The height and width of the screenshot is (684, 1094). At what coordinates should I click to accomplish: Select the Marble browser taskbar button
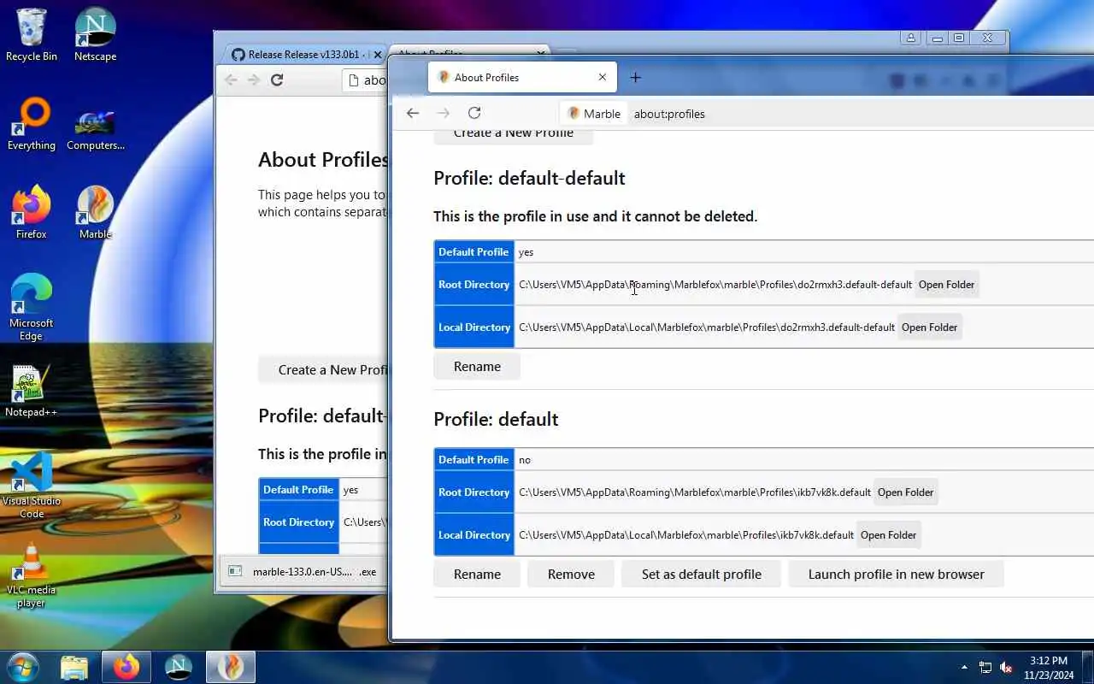pyautogui.click(x=231, y=667)
